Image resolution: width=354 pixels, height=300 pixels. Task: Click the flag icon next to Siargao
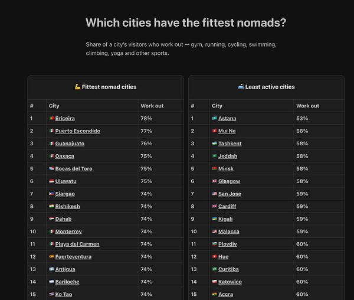tap(51, 194)
